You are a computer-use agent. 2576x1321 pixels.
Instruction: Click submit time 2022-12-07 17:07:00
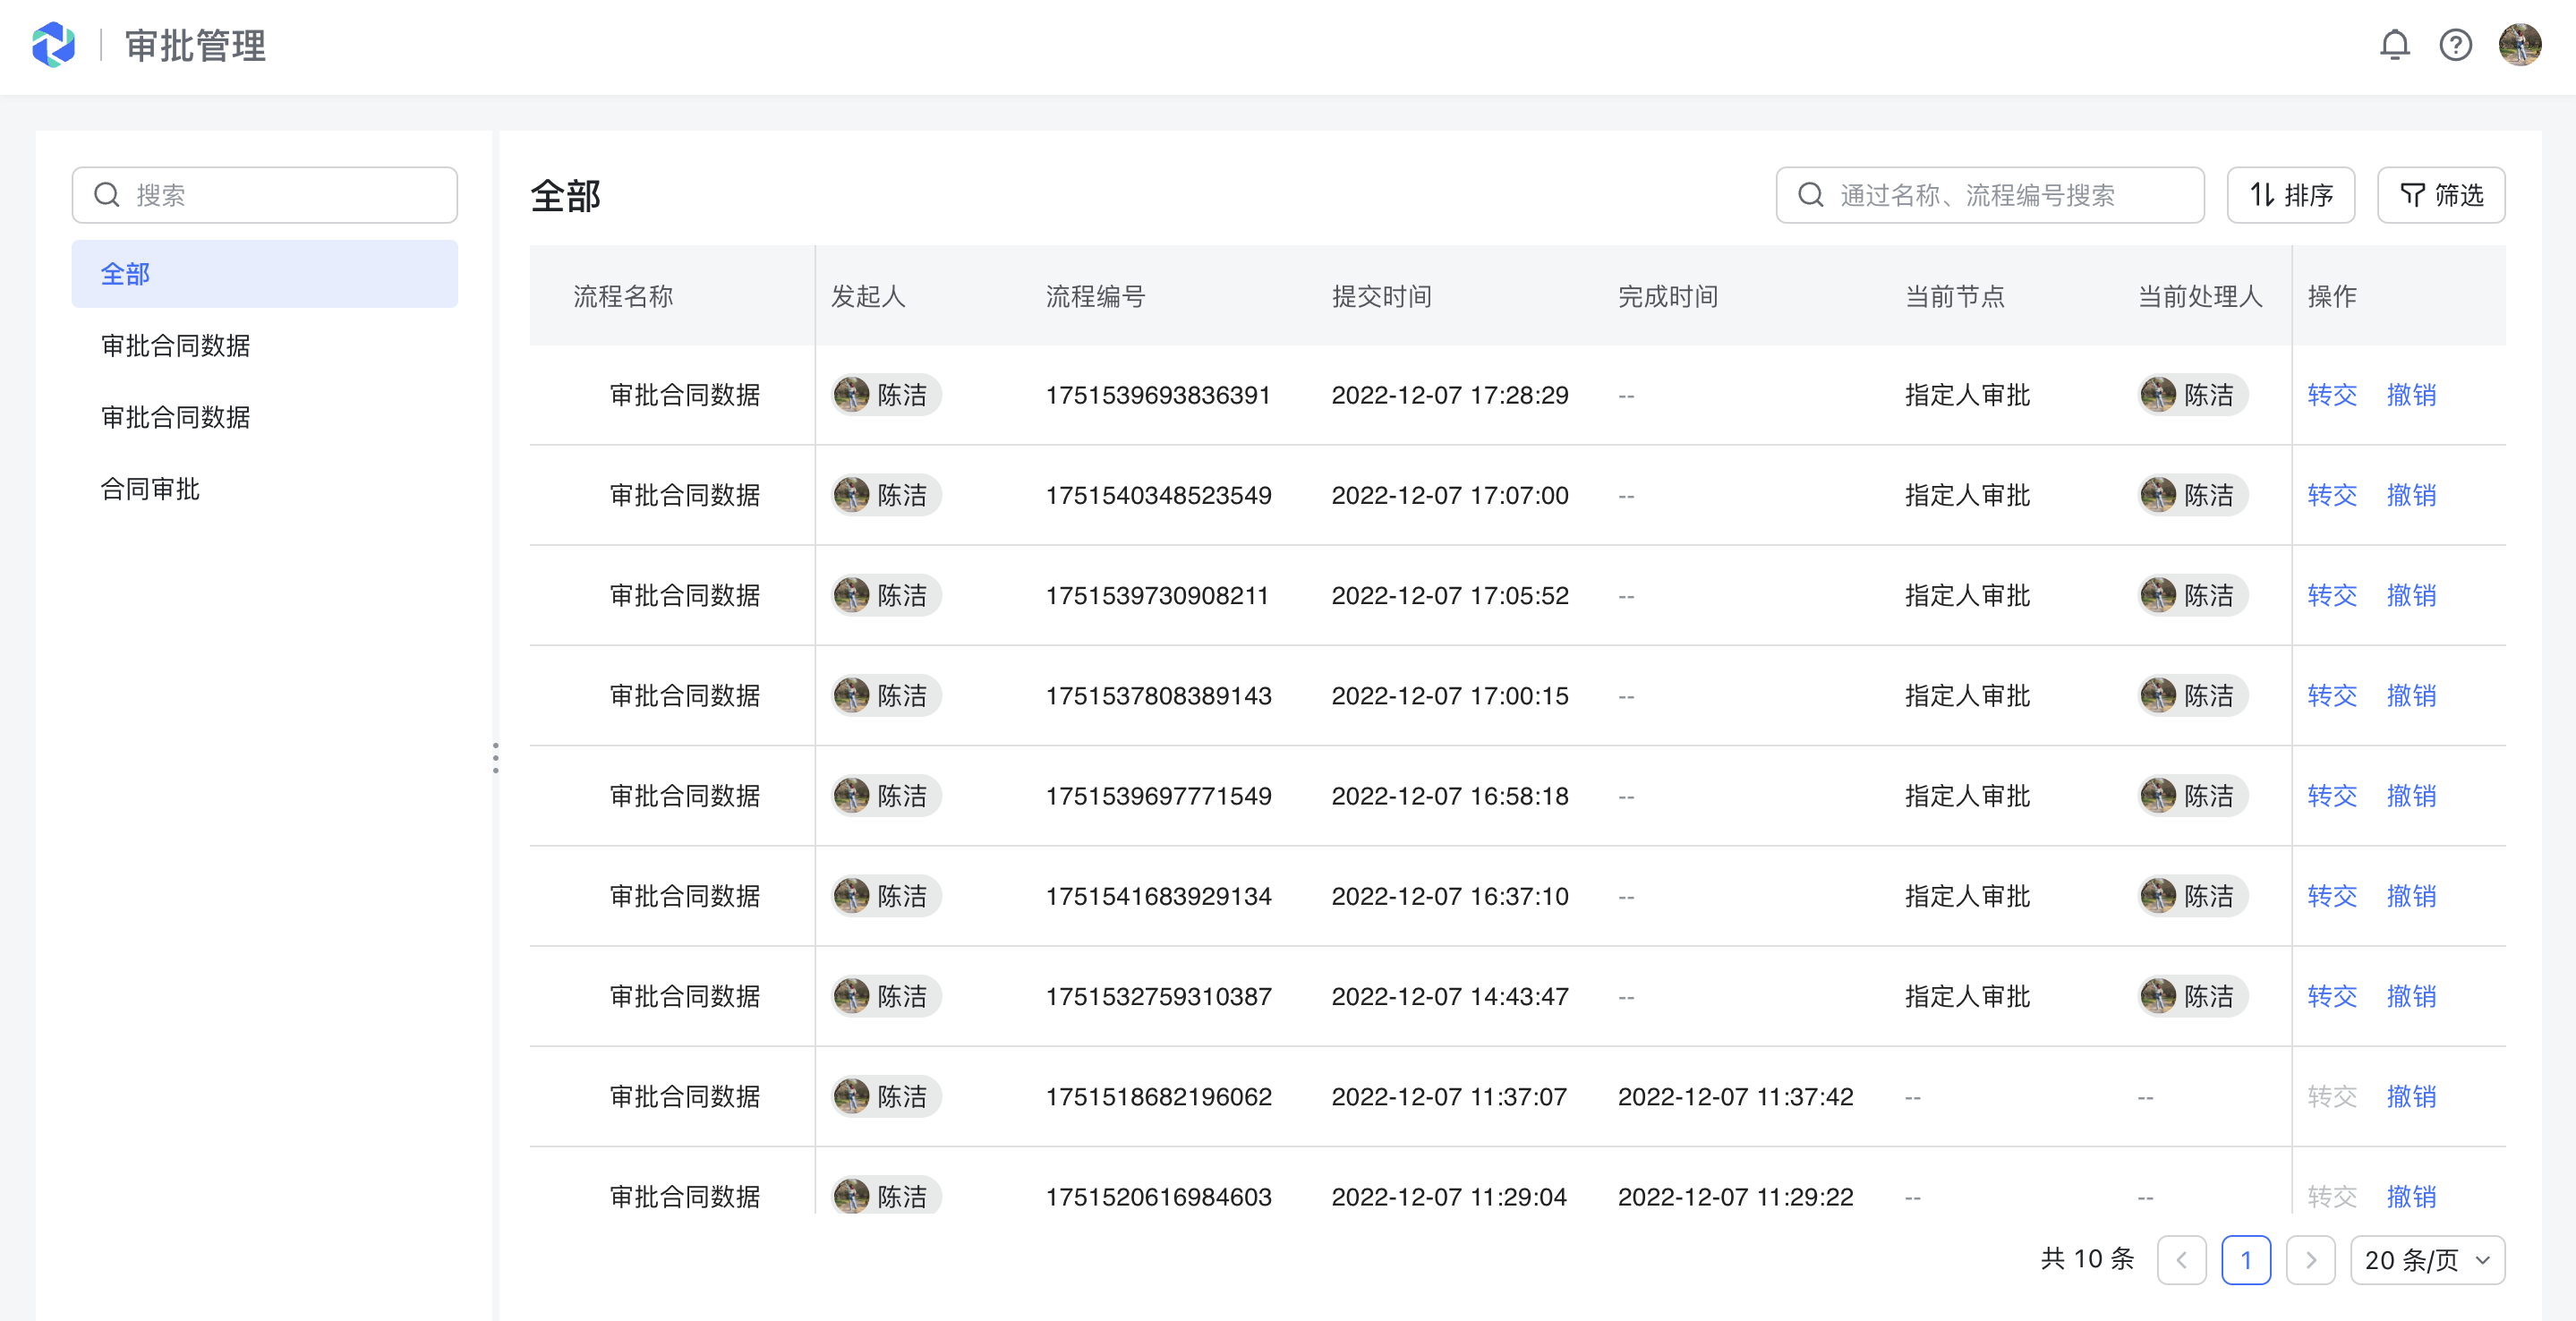tap(1450, 495)
